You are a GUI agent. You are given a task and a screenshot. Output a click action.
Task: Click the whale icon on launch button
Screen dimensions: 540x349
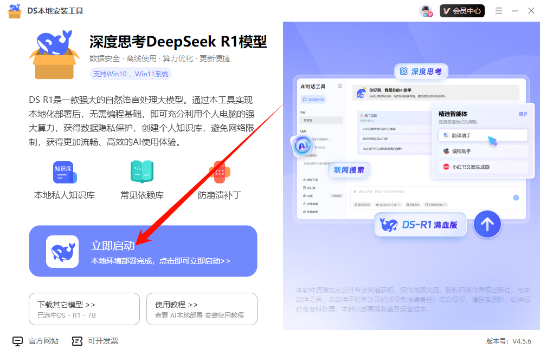(62, 252)
